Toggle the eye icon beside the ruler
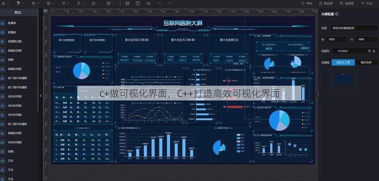This screenshot has width=379, height=181. (x=45, y=11)
